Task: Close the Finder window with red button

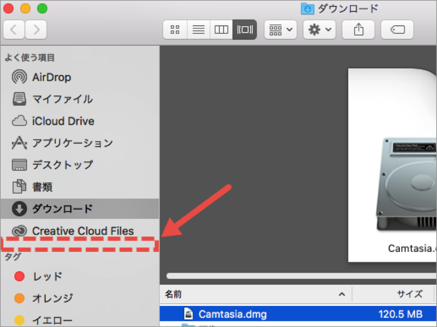Action: pyautogui.click(x=8, y=8)
